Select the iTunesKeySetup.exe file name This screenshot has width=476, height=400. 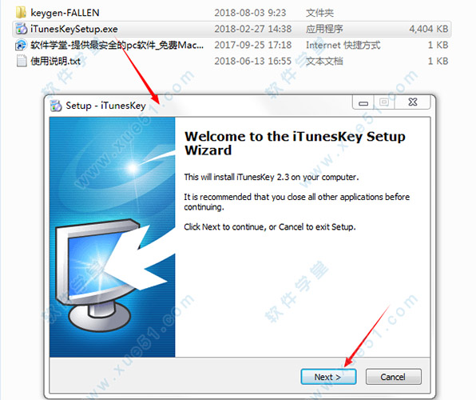74,29
